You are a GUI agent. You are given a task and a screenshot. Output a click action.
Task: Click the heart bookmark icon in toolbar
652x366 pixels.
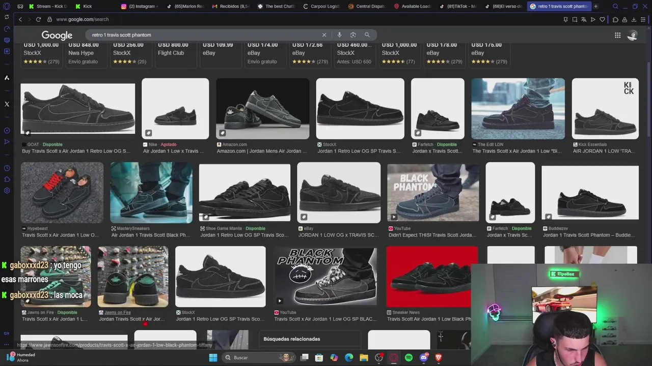(x=602, y=19)
